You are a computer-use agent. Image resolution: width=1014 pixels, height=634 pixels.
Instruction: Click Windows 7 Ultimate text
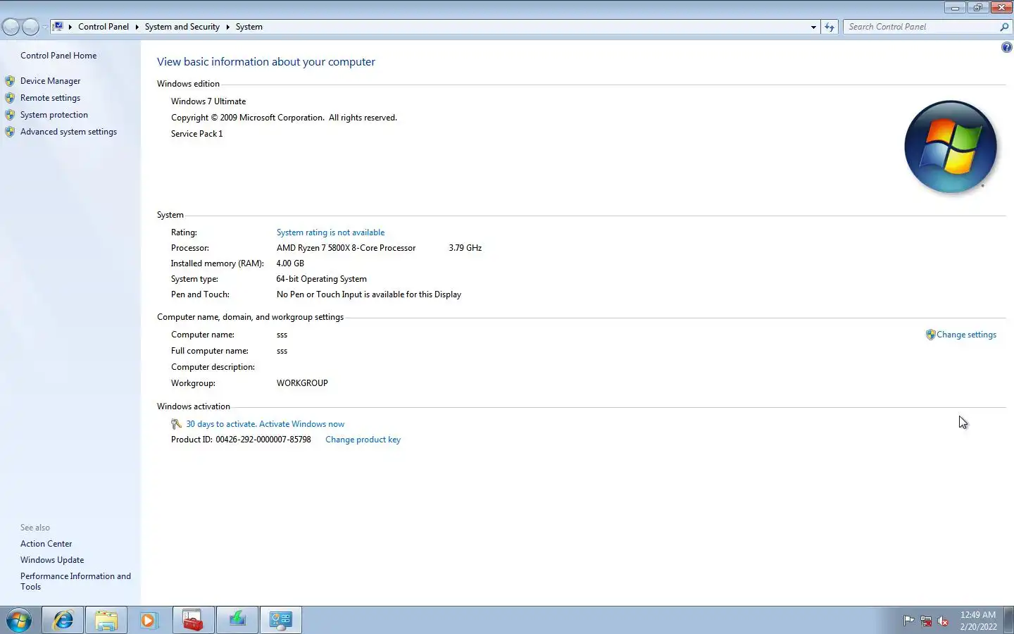[208, 101]
